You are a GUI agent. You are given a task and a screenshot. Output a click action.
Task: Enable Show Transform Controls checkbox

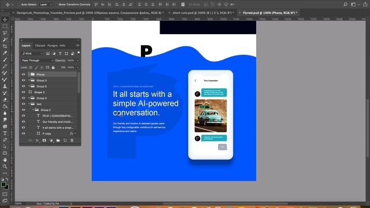point(57,4)
